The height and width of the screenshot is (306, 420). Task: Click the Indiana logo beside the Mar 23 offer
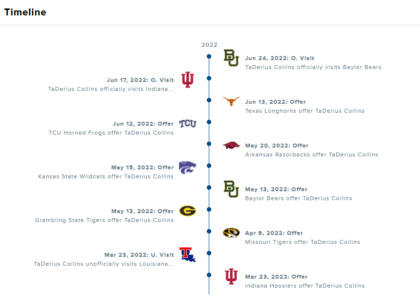click(x=231, y=277)
